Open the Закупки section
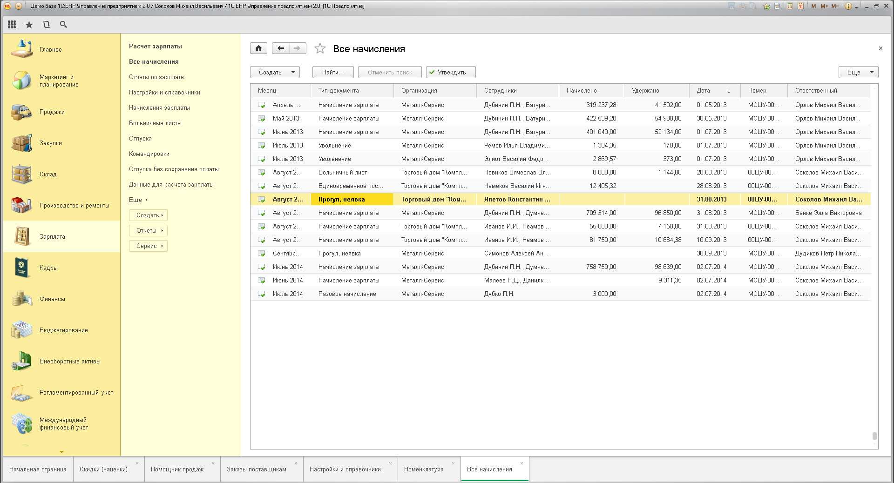894x483 pixels. (x=61, y=143)
